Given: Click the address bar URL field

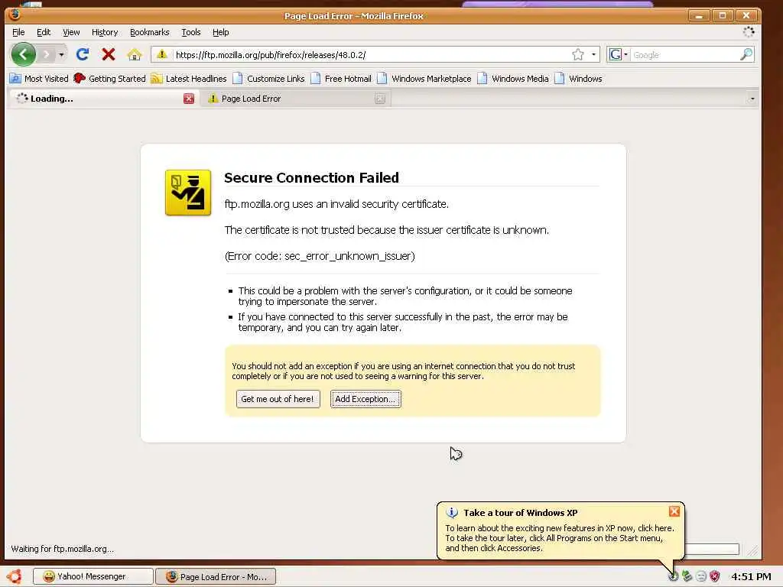Looking at the screenshot, I should pos(369,55).
